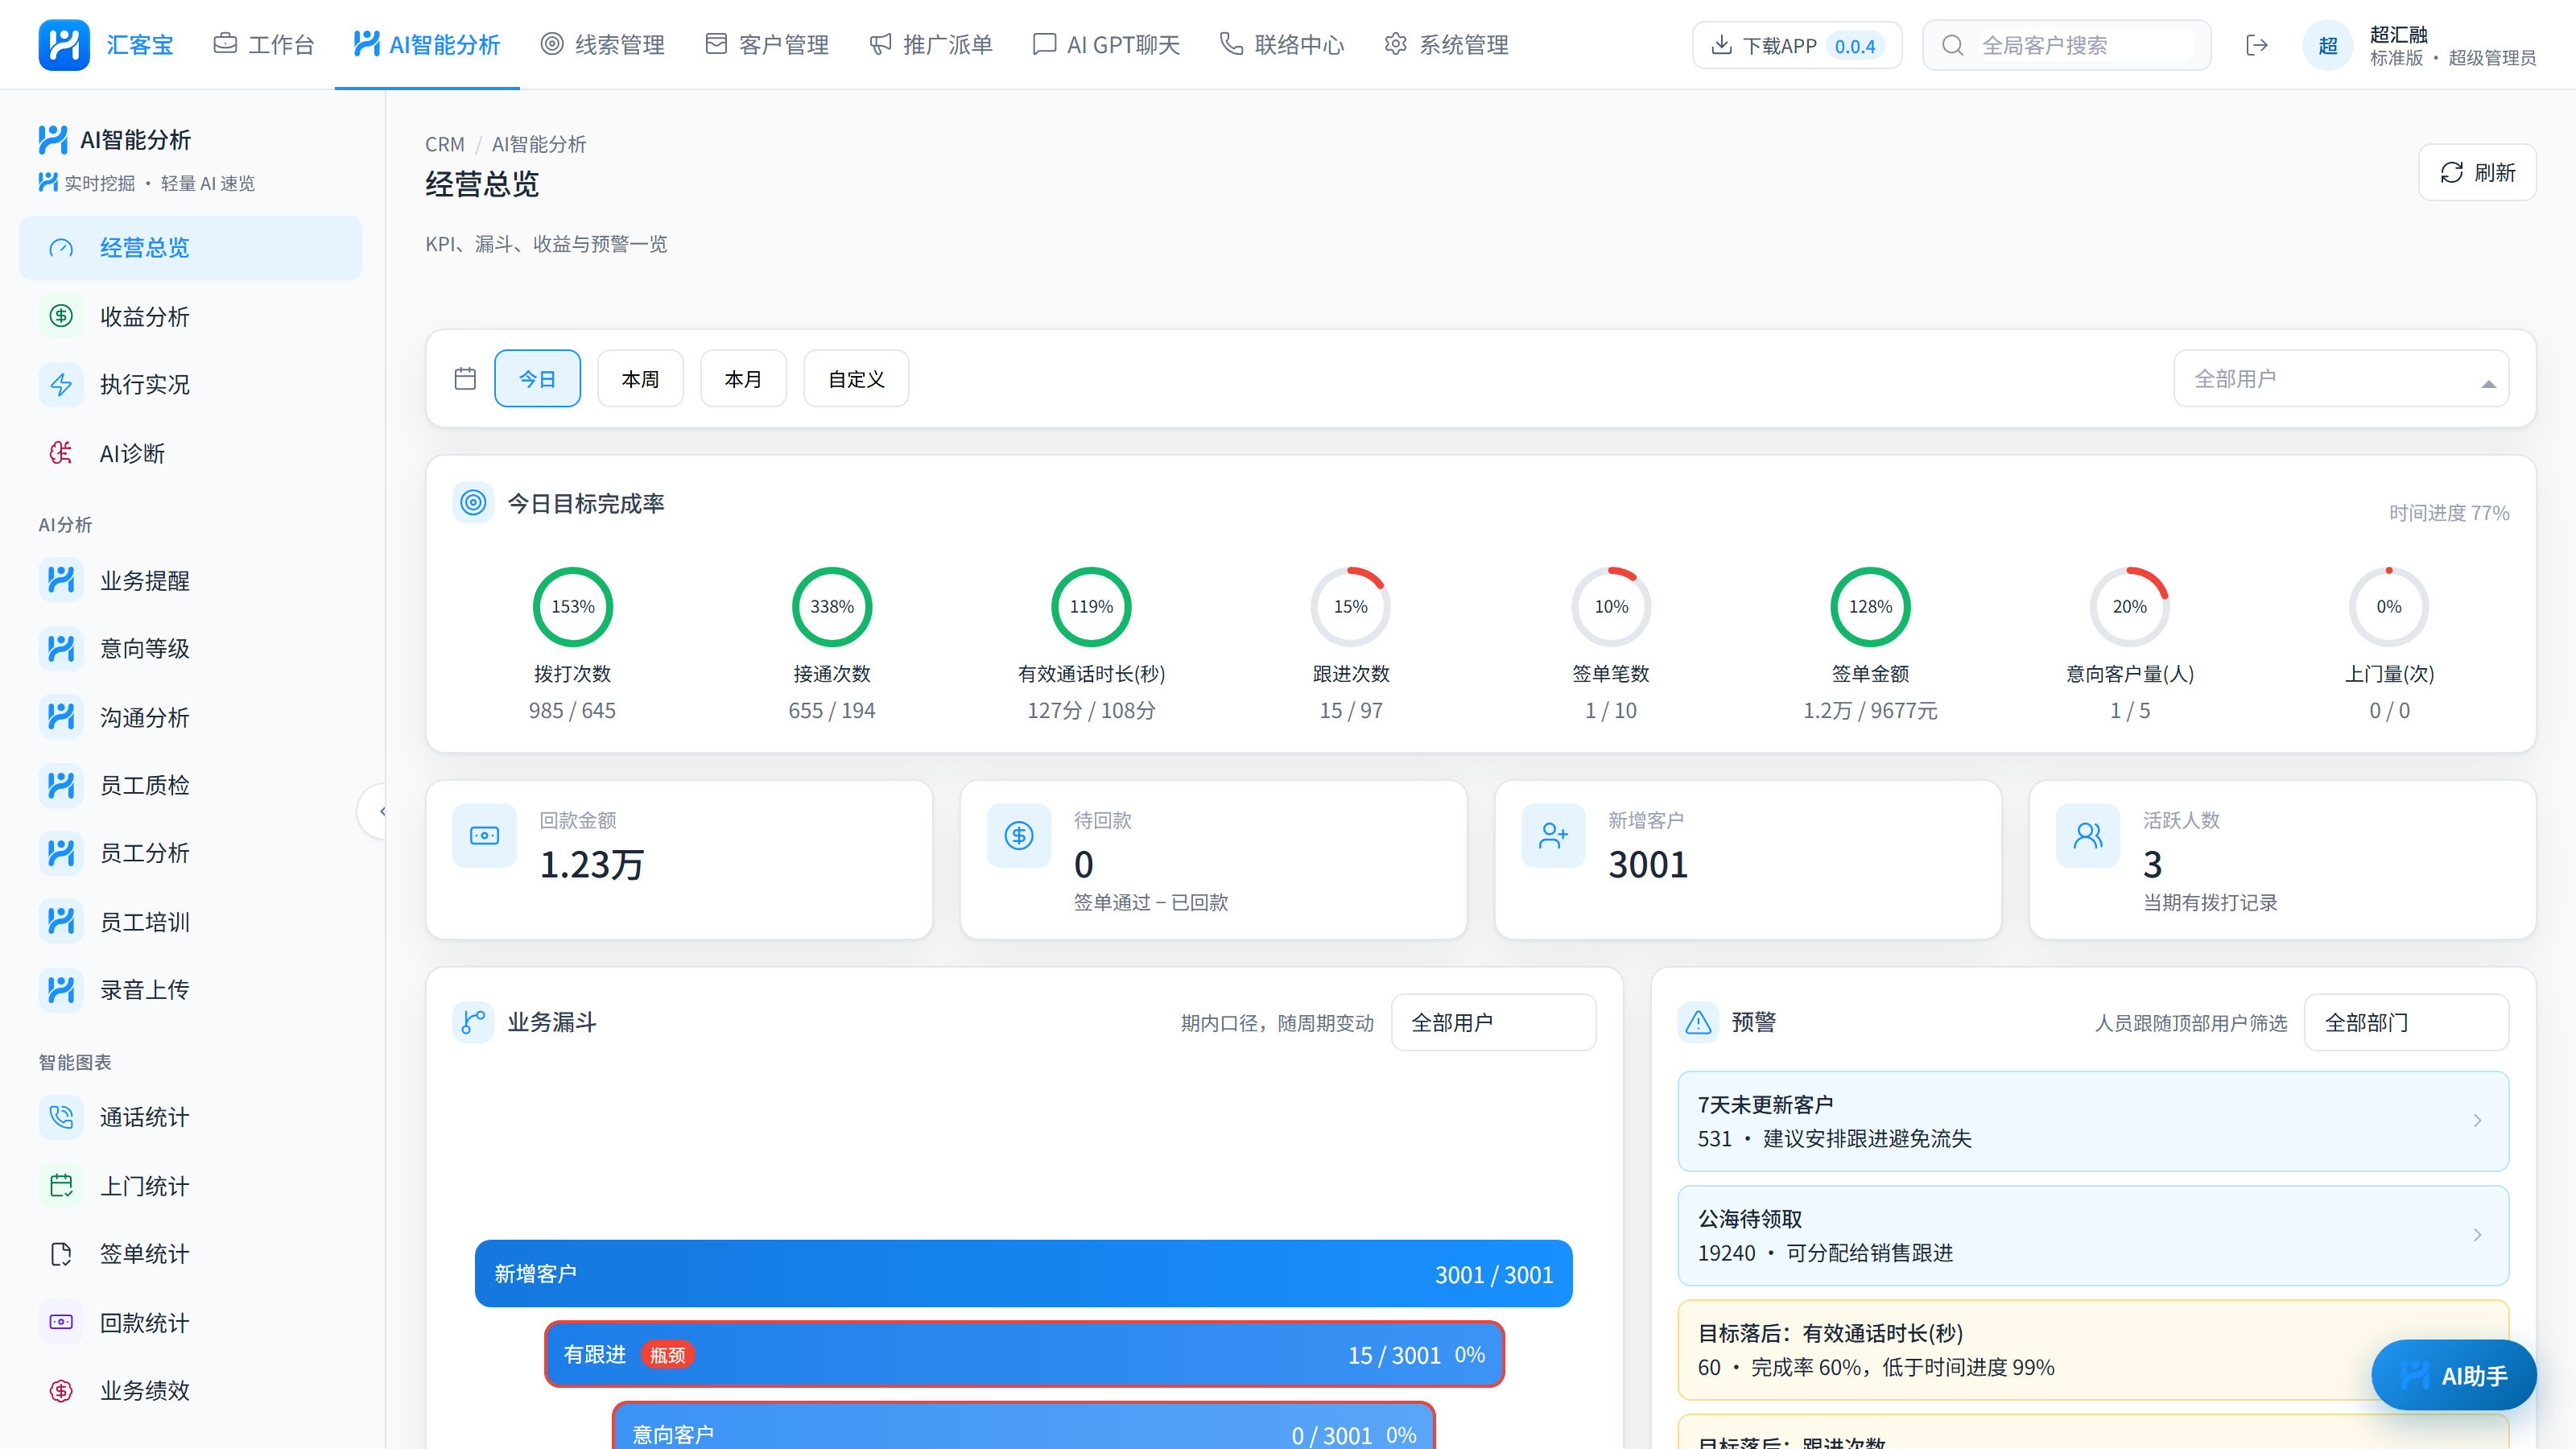Expand the 公海待领取 alert chevron
The height and width of the screenshot is (1449, 2576).
[x=2477, y=1235]
